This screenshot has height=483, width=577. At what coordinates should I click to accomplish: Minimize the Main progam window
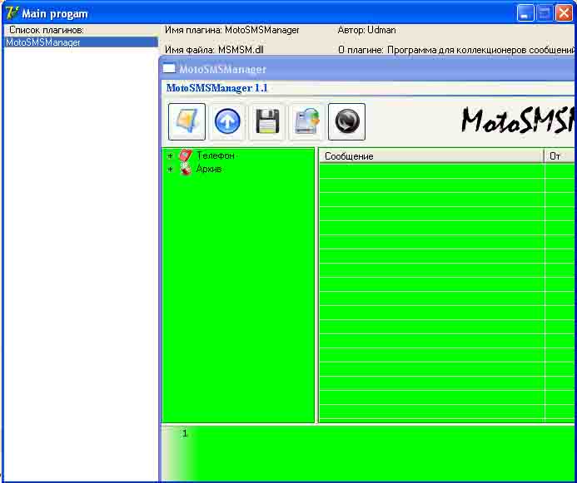tap(525, 13)
